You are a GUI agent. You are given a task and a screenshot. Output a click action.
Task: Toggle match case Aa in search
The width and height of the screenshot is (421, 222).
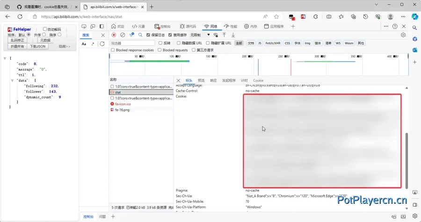click(84, 43)
